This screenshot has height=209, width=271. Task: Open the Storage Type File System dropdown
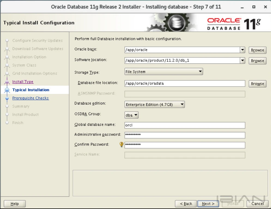(x=164, y=72)
